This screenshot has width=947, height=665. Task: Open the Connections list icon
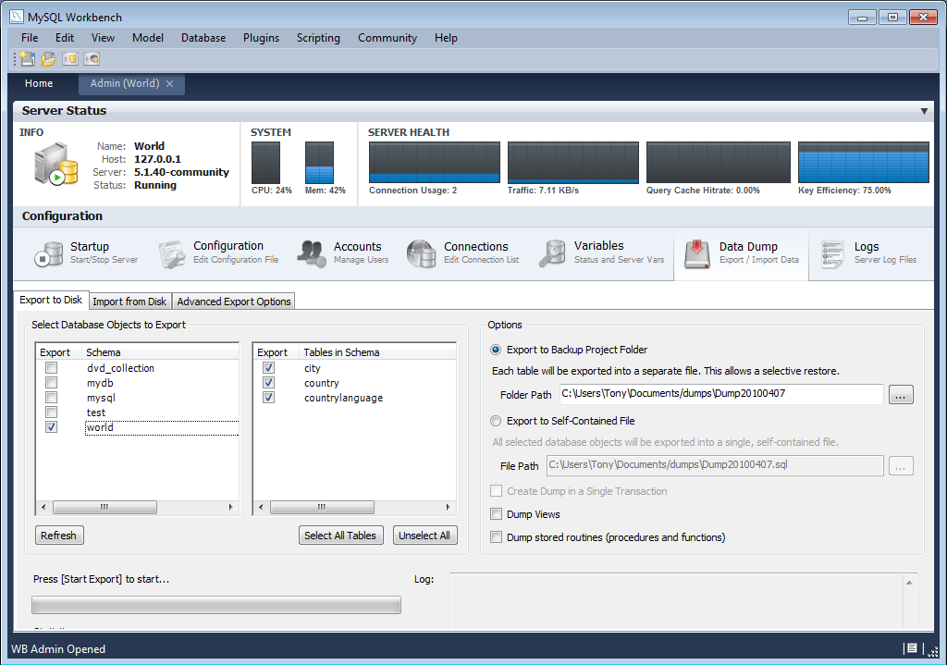[x=422, y=252]
